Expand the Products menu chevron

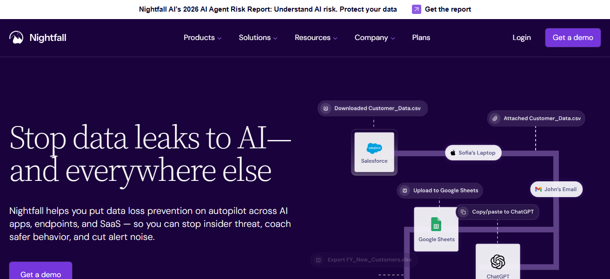[x=219, y=38]
